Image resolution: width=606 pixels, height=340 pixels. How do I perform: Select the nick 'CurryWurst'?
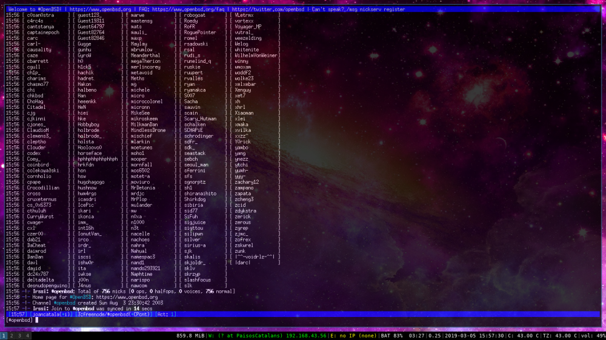click(40, 217)
